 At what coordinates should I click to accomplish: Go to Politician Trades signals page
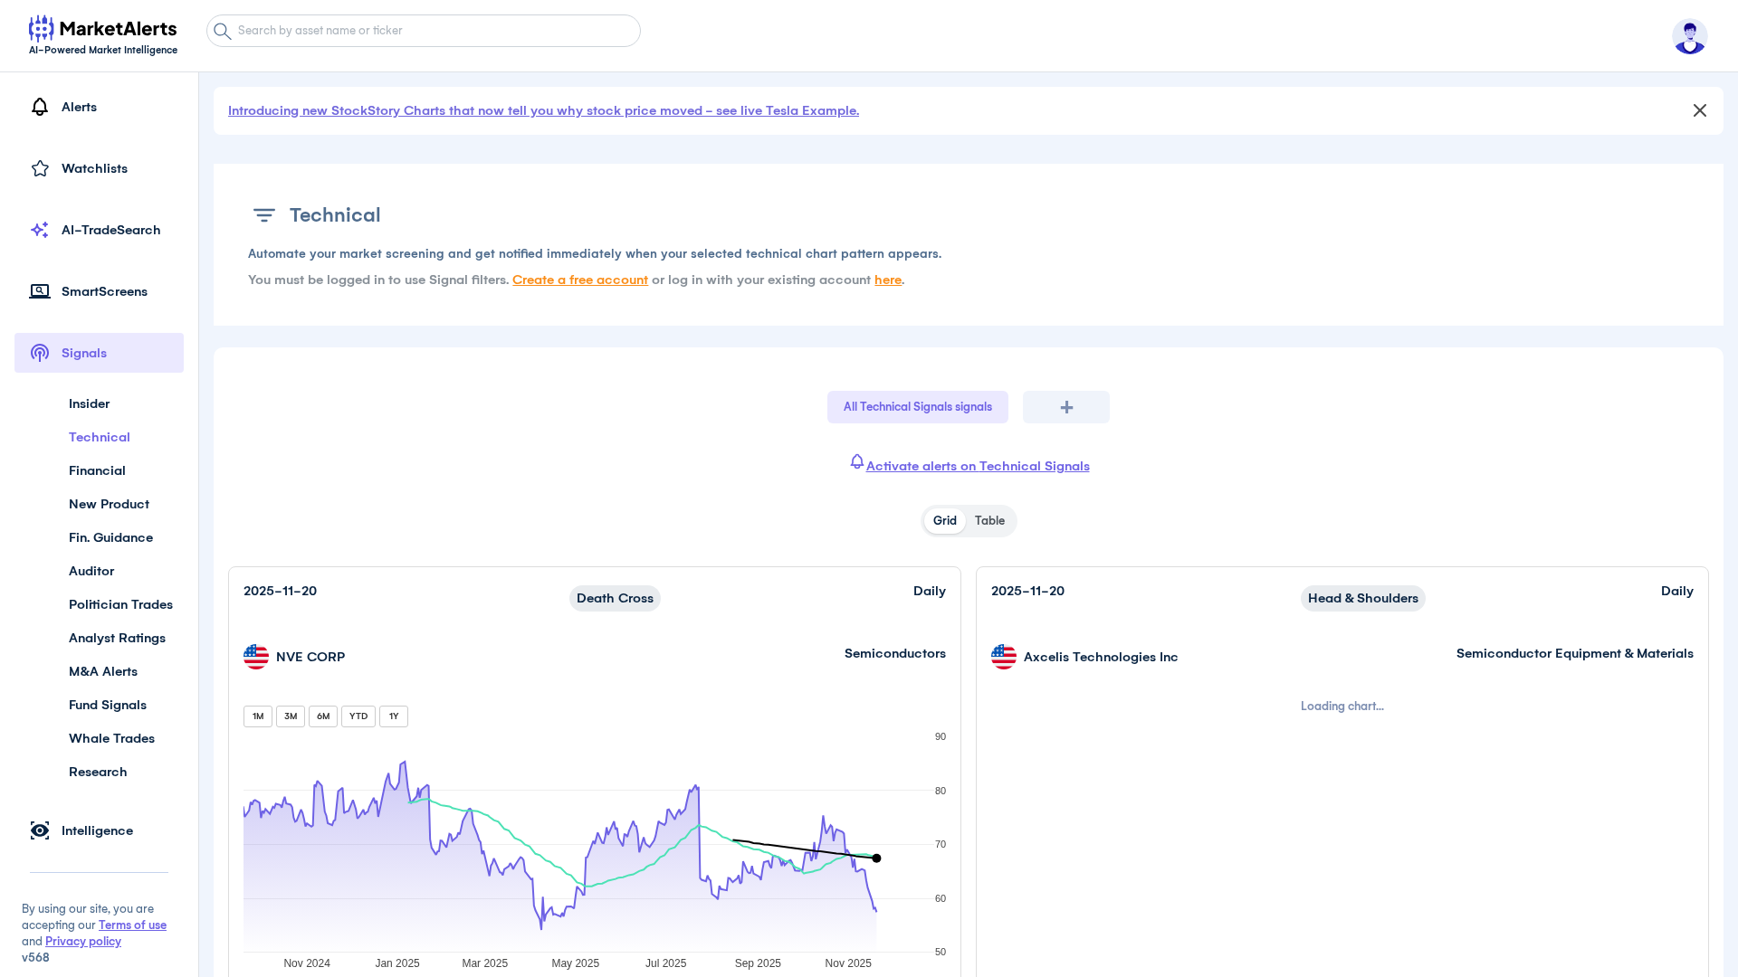tap(120, 604)
